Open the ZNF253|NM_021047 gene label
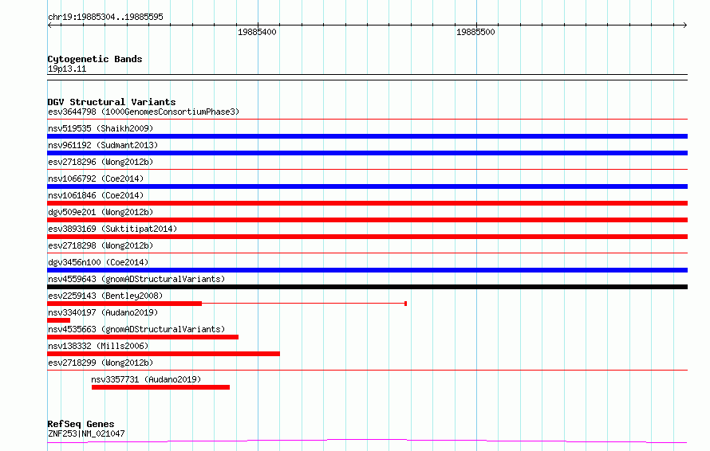 [x=86, y=433]
